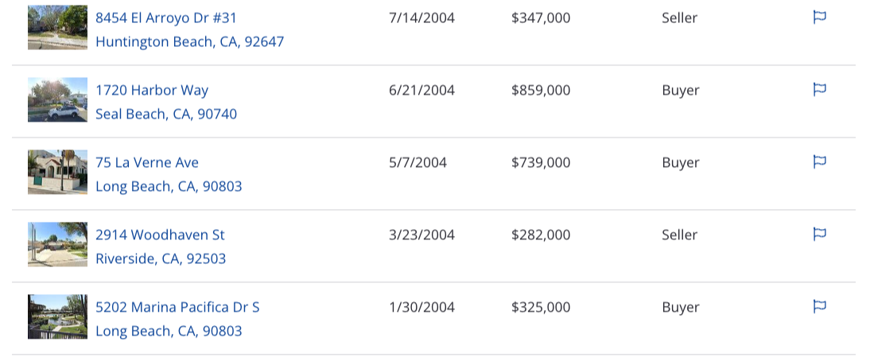Image resolution: width=870 pixels, height=361 pixels.
Task: Flag the 75 La Verne Ave sale
Action: click(x=820, y=162)
